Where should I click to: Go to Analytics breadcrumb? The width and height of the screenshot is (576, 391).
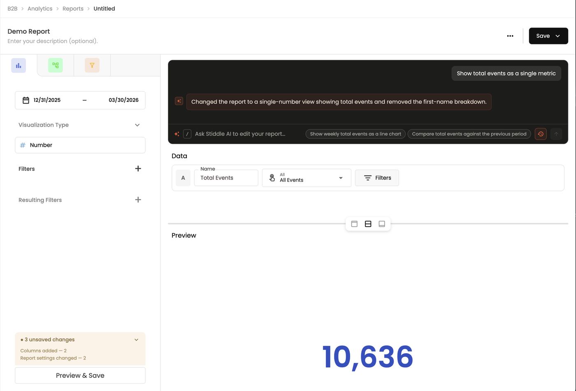[x=40, y=9]
